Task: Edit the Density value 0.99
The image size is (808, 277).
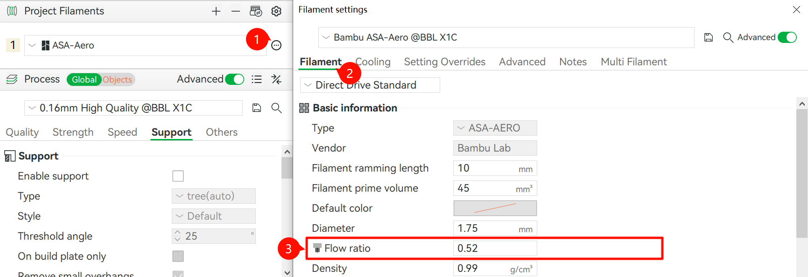Action: (495, 268)
